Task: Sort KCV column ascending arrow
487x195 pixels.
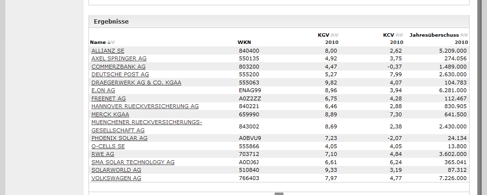Action: tap(397, 35)
